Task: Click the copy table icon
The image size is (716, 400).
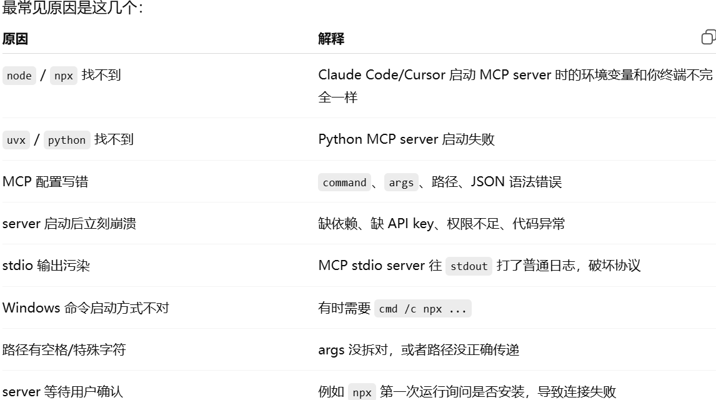Action: coord(709,37)
